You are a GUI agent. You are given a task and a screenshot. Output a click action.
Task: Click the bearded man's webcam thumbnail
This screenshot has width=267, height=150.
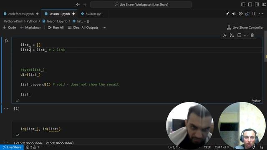190,125
